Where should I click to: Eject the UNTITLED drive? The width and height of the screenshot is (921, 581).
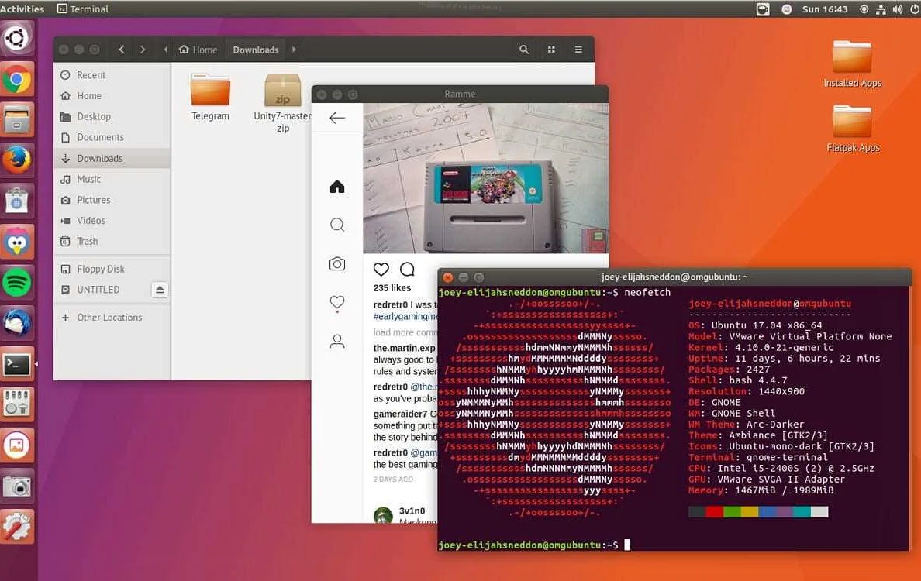160,290
